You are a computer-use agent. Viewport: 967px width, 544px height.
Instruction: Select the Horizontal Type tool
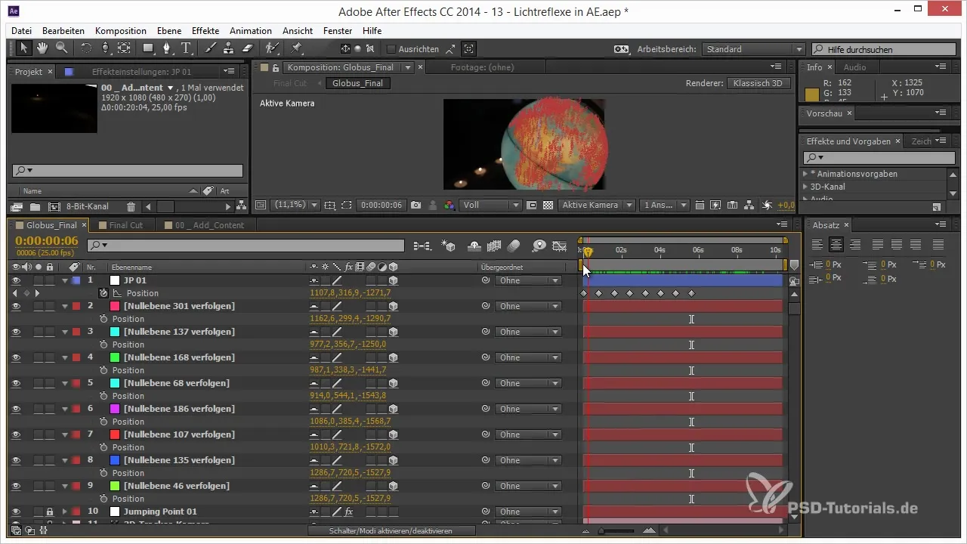coord(186,48)
